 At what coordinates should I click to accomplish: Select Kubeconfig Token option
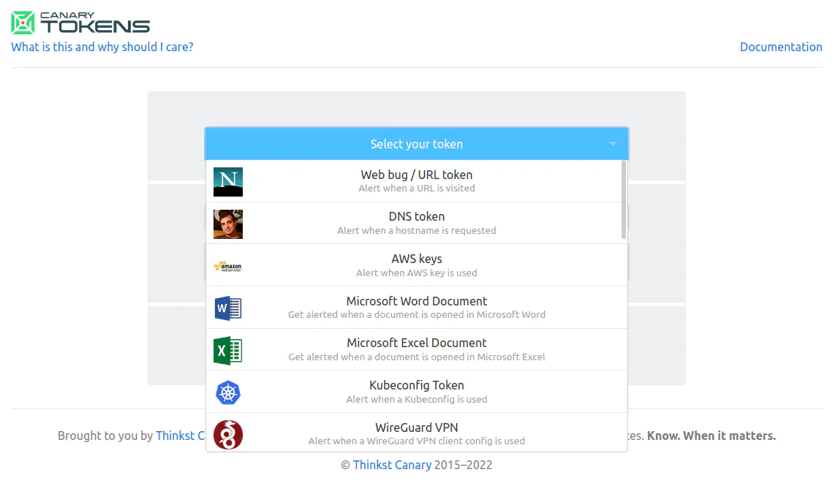(x=417, y=392)
